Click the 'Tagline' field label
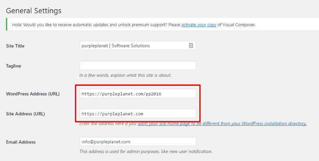Screen dimensions: 319x161 point(14,66)
